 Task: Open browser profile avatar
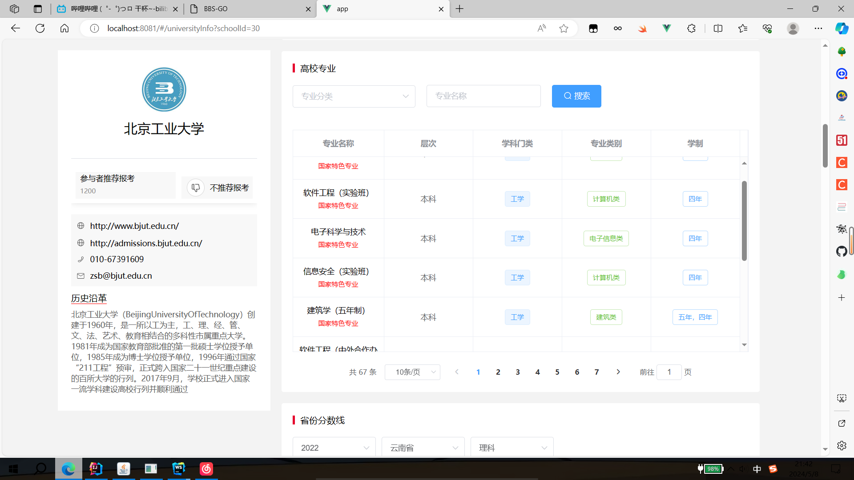point(793,28)
